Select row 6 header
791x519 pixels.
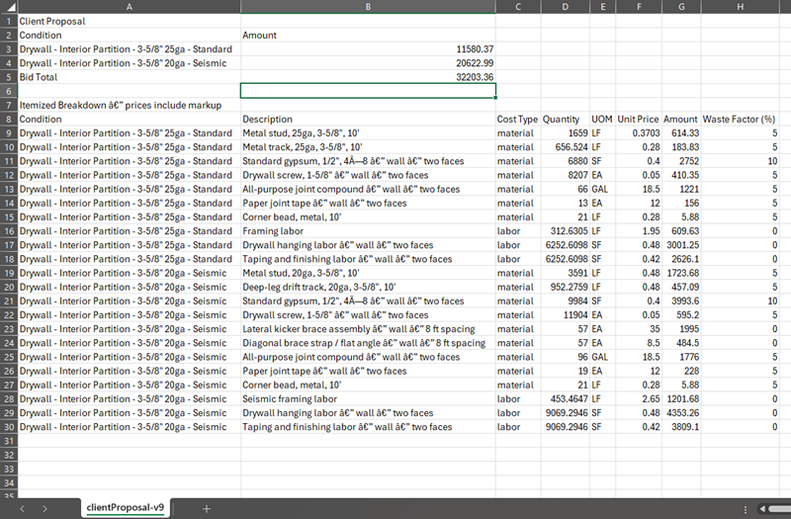9,91
